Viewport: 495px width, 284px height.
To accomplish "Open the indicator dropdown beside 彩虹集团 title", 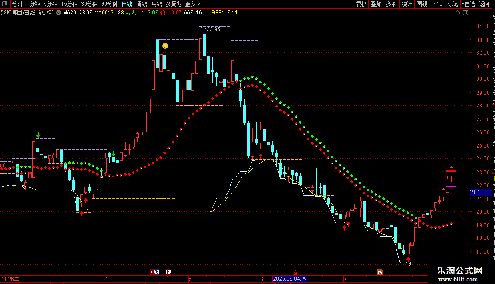I will (x=59, y=13).
